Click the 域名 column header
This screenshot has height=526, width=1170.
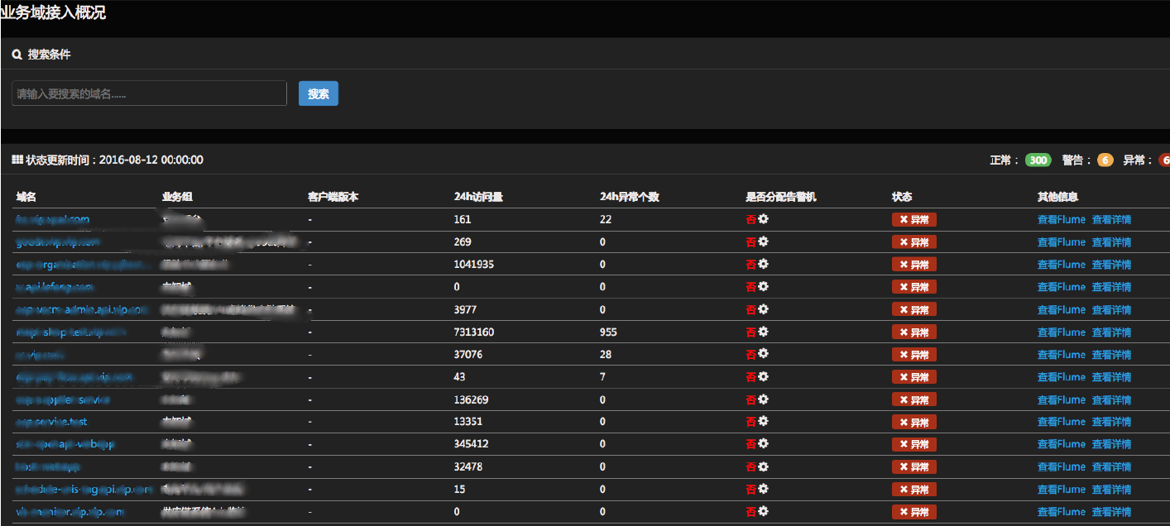(x=26, y=197)
